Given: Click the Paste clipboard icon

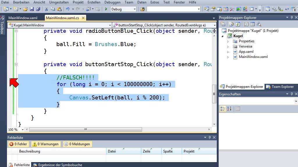Looking at the screenshot, I should point(59,9).
